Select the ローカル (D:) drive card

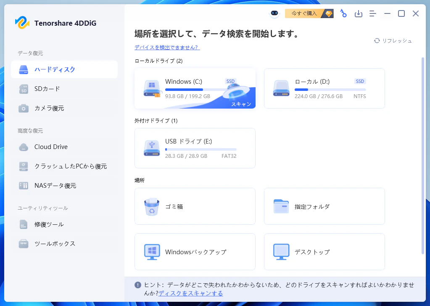[x=324, y=88]
